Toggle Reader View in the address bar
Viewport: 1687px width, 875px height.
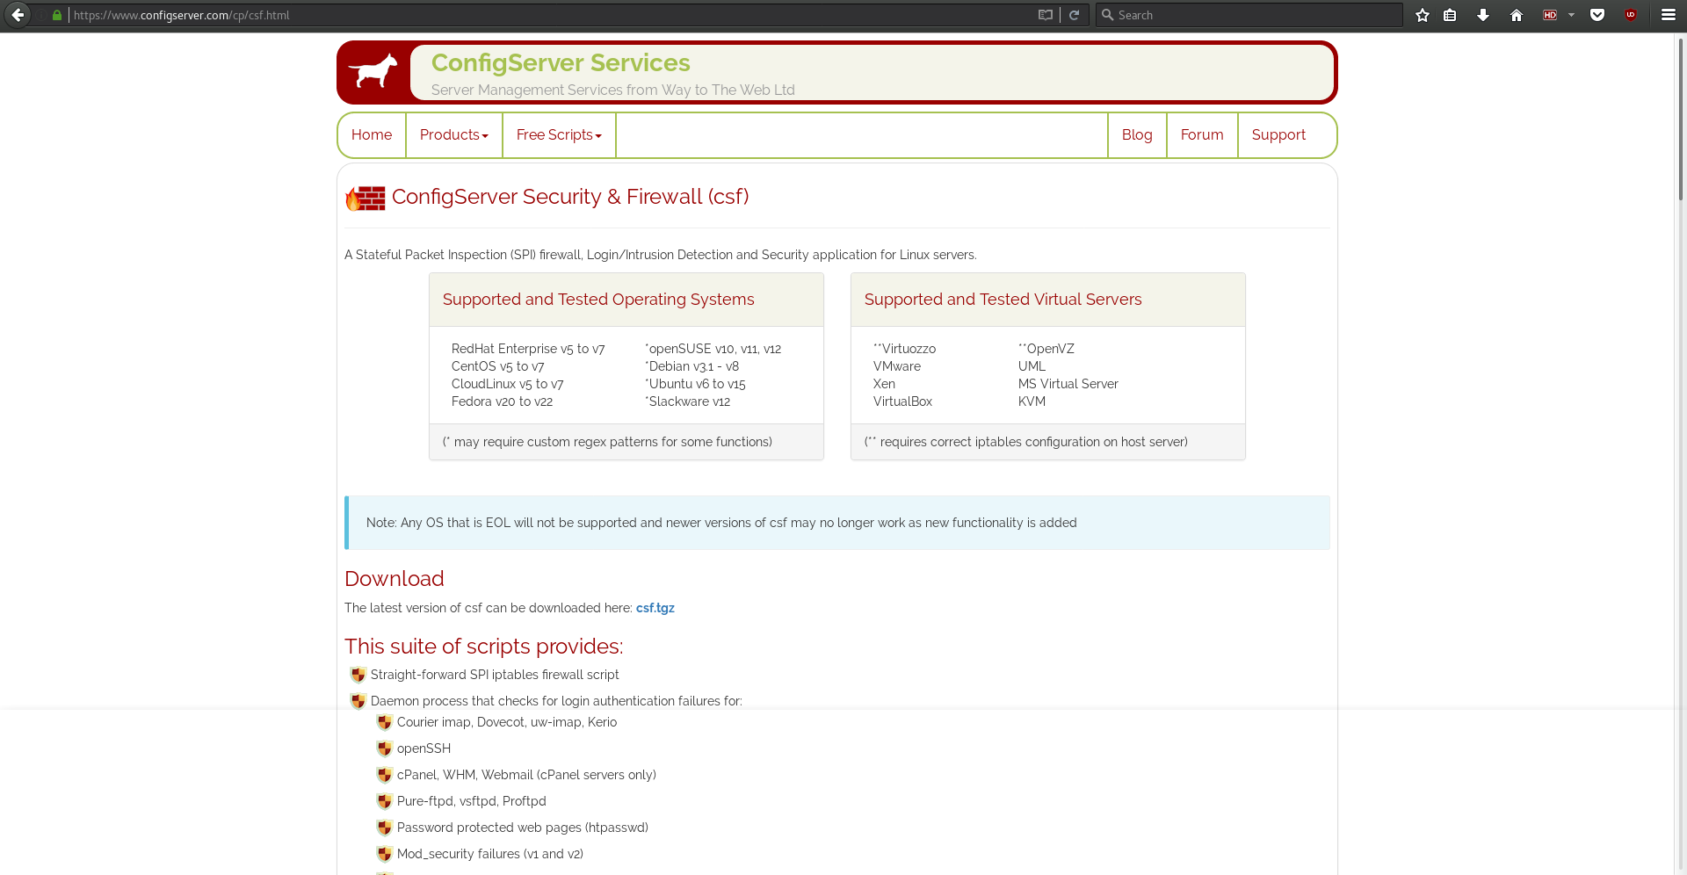[1045, 15]
